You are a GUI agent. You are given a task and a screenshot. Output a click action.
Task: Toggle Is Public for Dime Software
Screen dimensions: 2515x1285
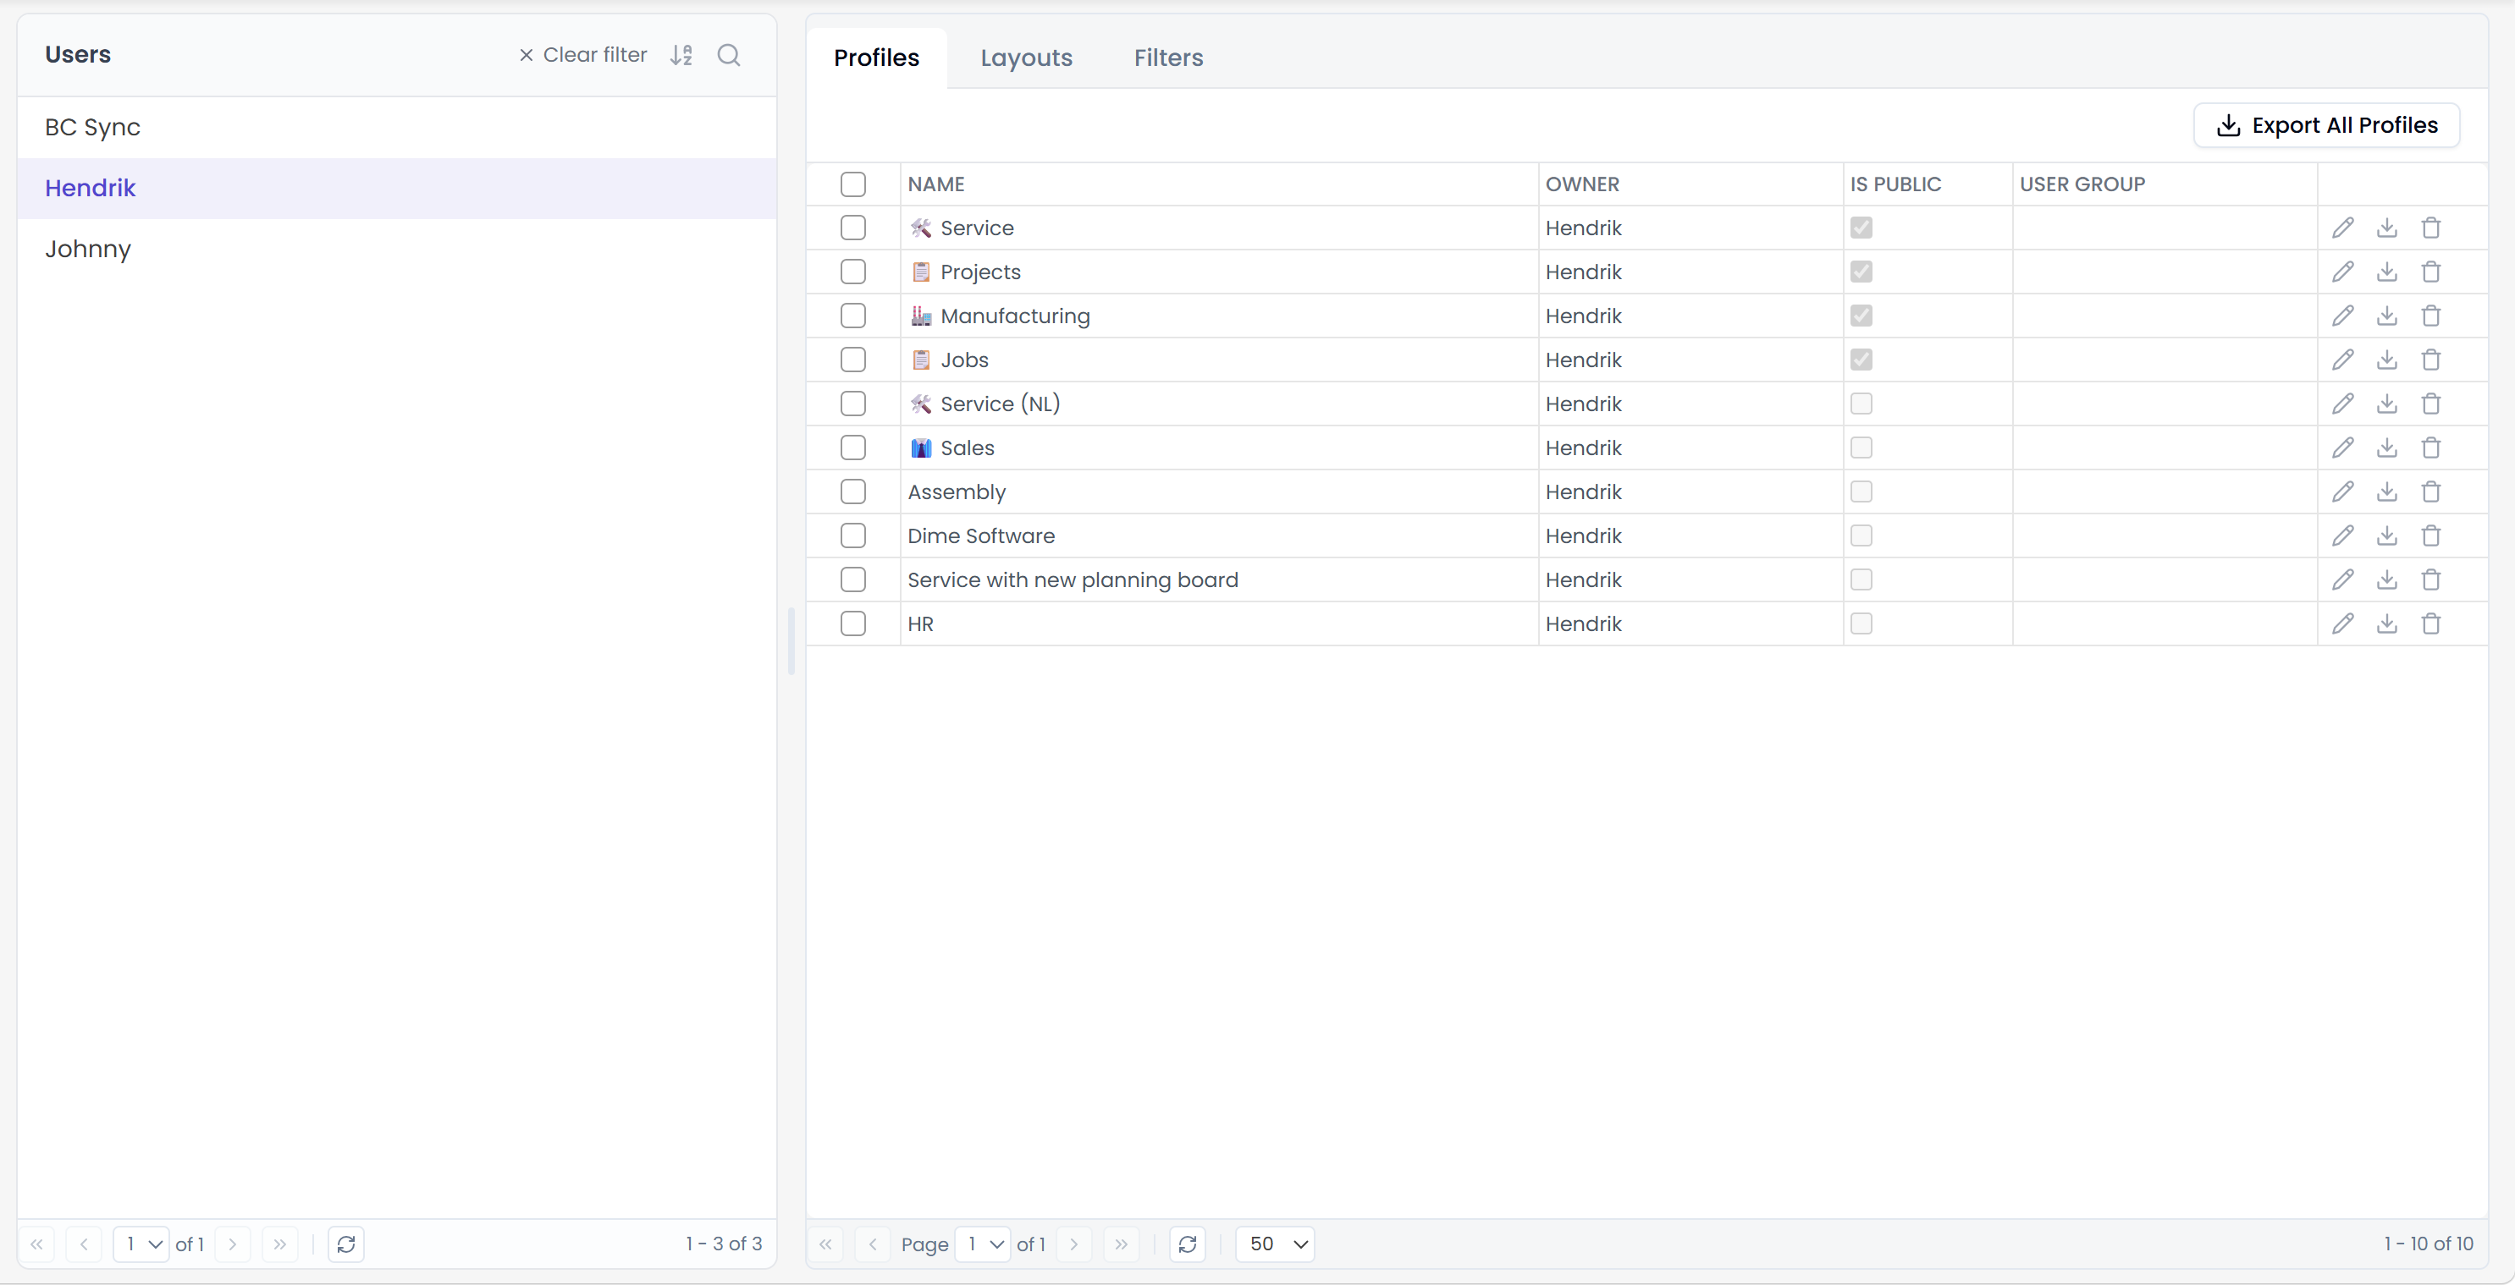click(x=1861, y=535)
